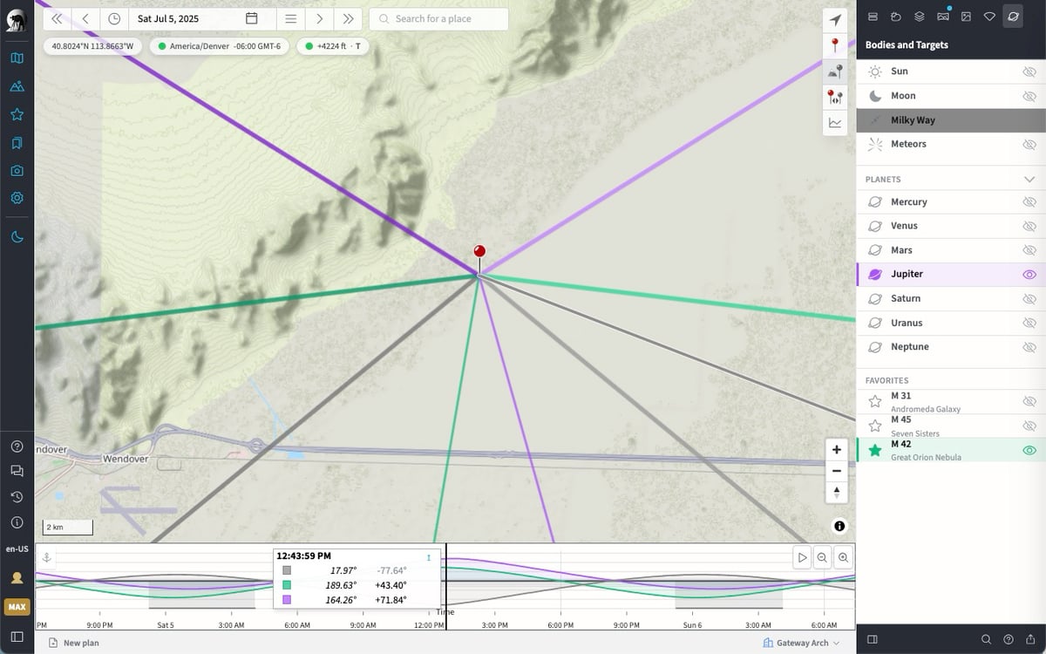Select the Milky Way row

951,120
